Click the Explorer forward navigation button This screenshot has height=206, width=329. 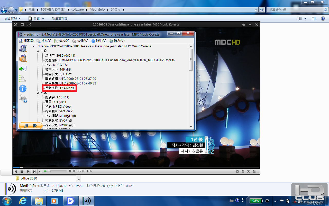(x=11, y=10)
